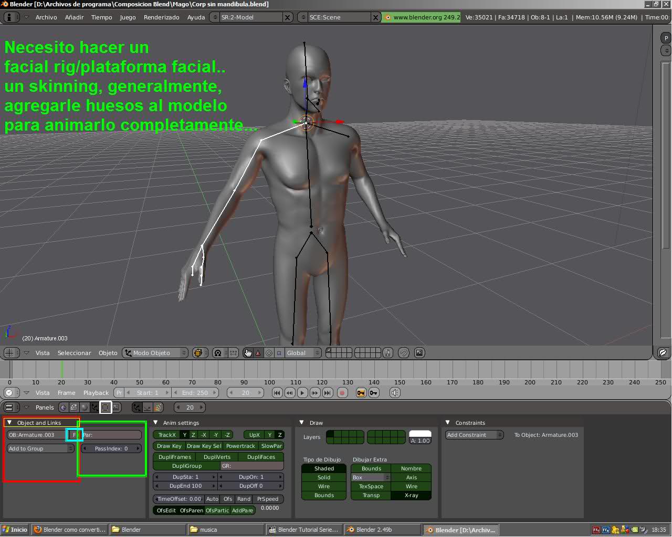Viewport: 672px width, 537px height.
Task: Click the DupliGroup button
Action: [x=186, y=466]
